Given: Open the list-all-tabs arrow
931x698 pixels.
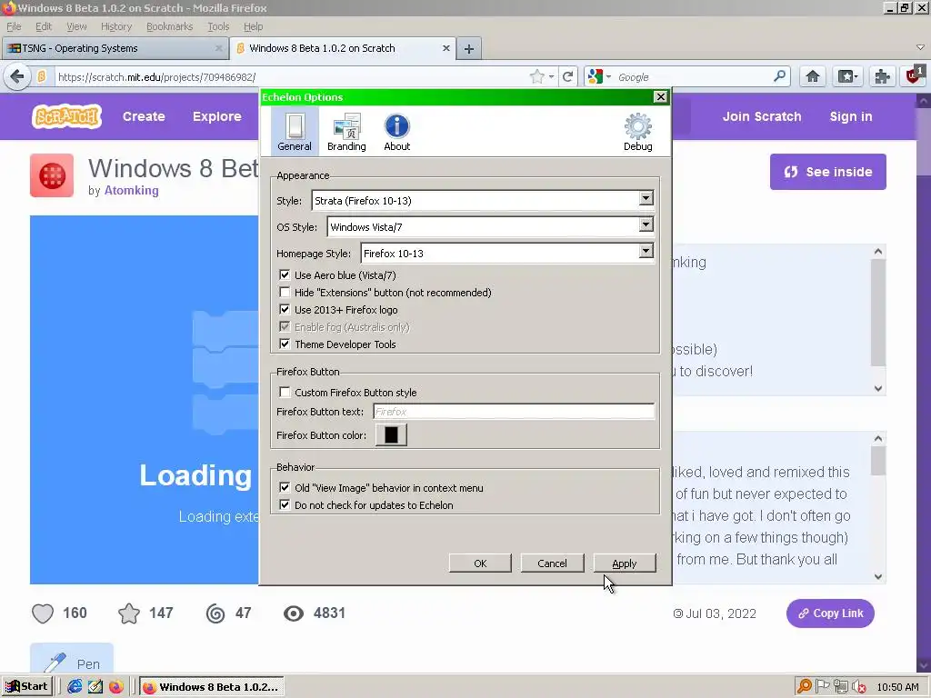Looking at the screenshot, I should (x=920, y=47).
